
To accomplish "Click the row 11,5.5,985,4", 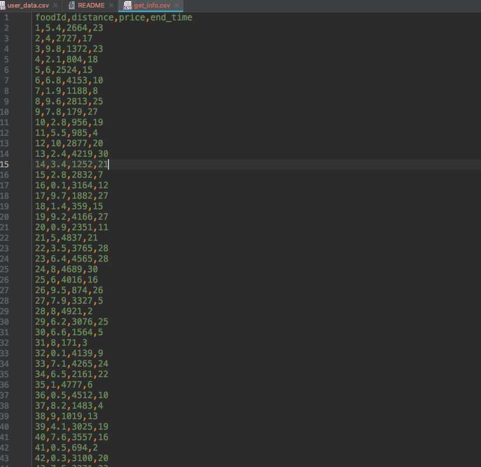I will (x=66, y=133).
